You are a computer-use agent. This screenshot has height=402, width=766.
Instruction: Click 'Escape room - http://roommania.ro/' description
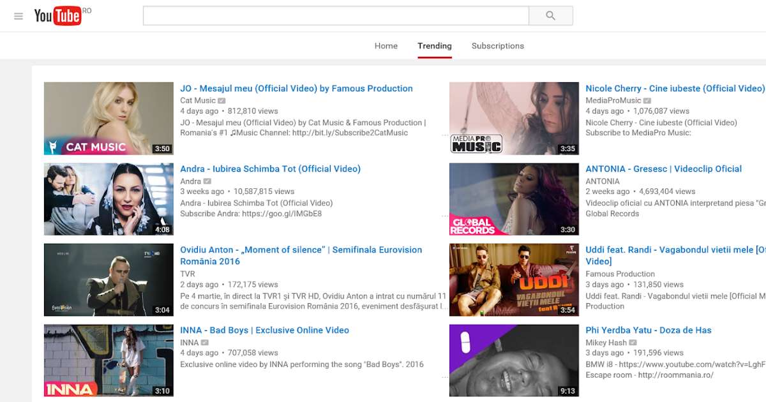(x=650, y=375)
